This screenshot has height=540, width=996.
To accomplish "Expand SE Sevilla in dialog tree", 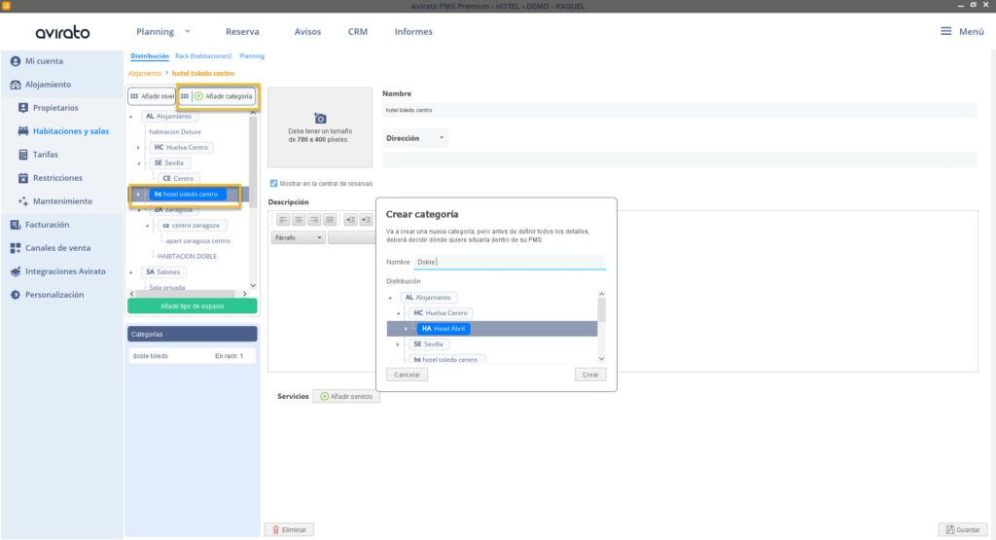I will click(x=398, y=344).
